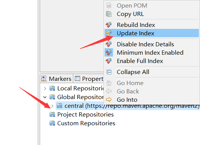The height and width of the screenshot is (145, 200).
Task: Click the Go Into yellow arrow icon
Action: pos(109,99)
